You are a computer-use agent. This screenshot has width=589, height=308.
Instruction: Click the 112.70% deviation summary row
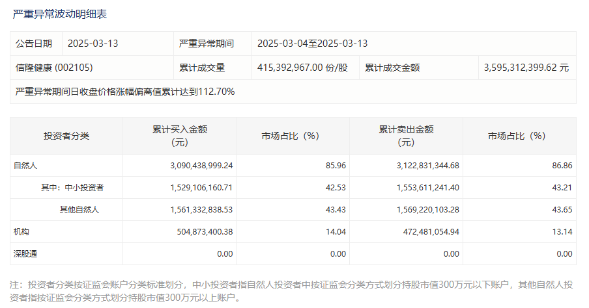point(125,92)
